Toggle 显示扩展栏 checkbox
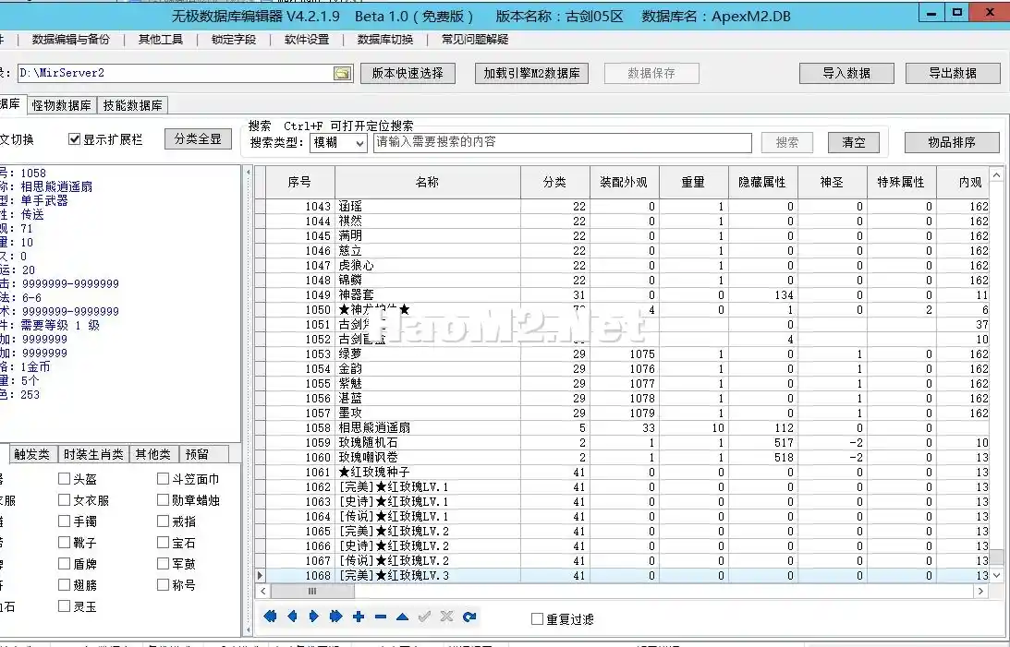This screenshot has height=647, width=1010. pos(74,139)
